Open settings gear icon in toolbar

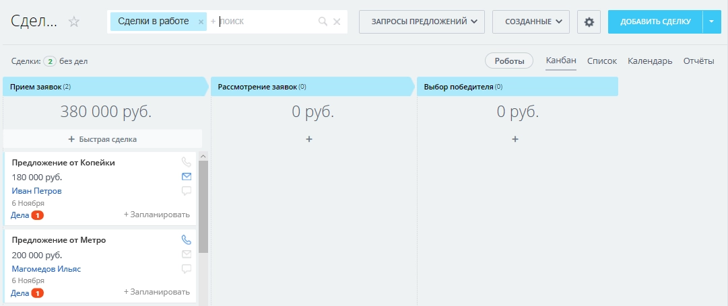tap(589, 22)
